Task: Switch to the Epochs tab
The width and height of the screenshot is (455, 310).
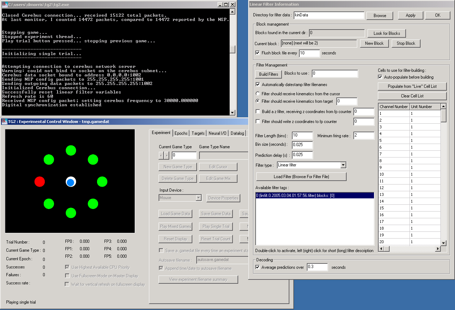Action: pyautogui.click(x=181, y=133)
